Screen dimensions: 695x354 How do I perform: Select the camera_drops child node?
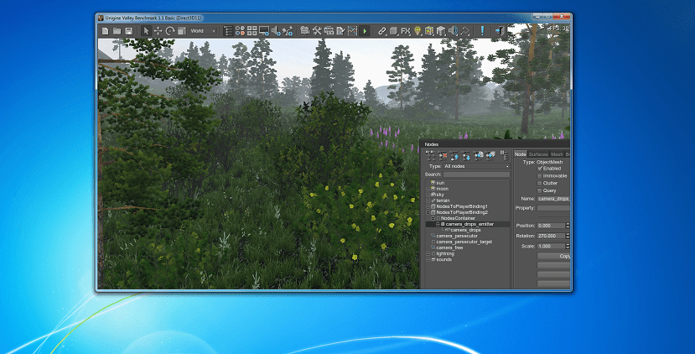pos(465,230)
